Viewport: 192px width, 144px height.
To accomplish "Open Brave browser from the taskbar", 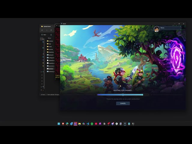I will pyautogui.click(x=63, y=124).
